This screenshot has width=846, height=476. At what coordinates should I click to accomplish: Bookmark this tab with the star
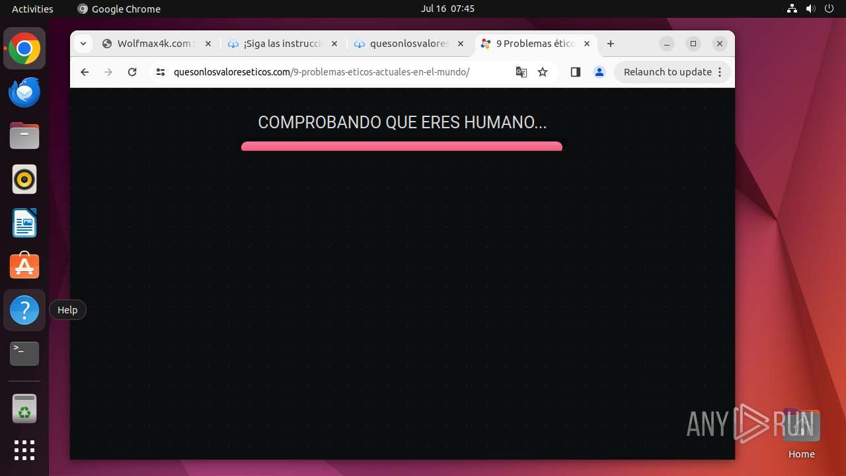[543, 72]
